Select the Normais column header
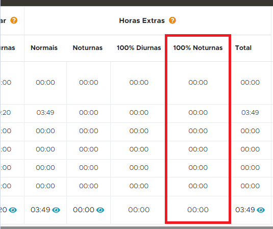 pyautogui.click(x=44, y=47)
